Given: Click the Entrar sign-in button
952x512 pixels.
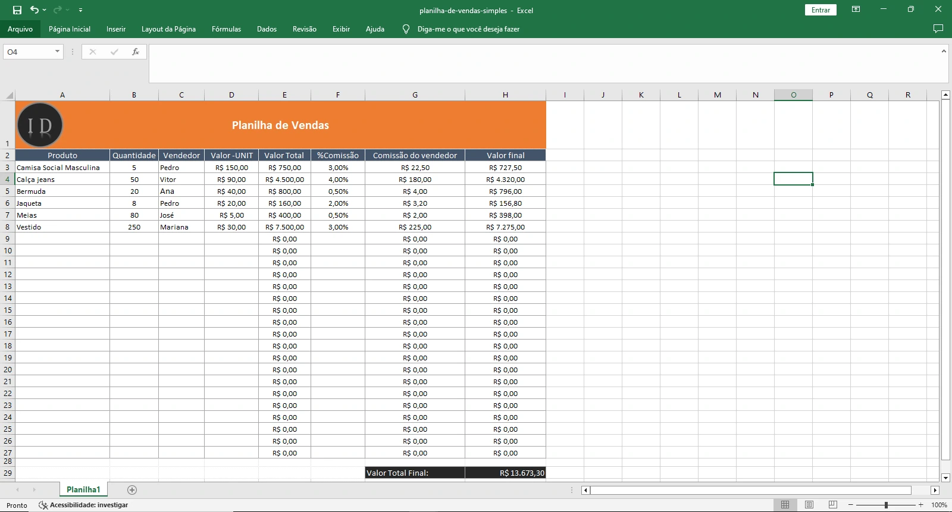Looking at the screenshot, I should pyautogui.click(x=821, y=10).
